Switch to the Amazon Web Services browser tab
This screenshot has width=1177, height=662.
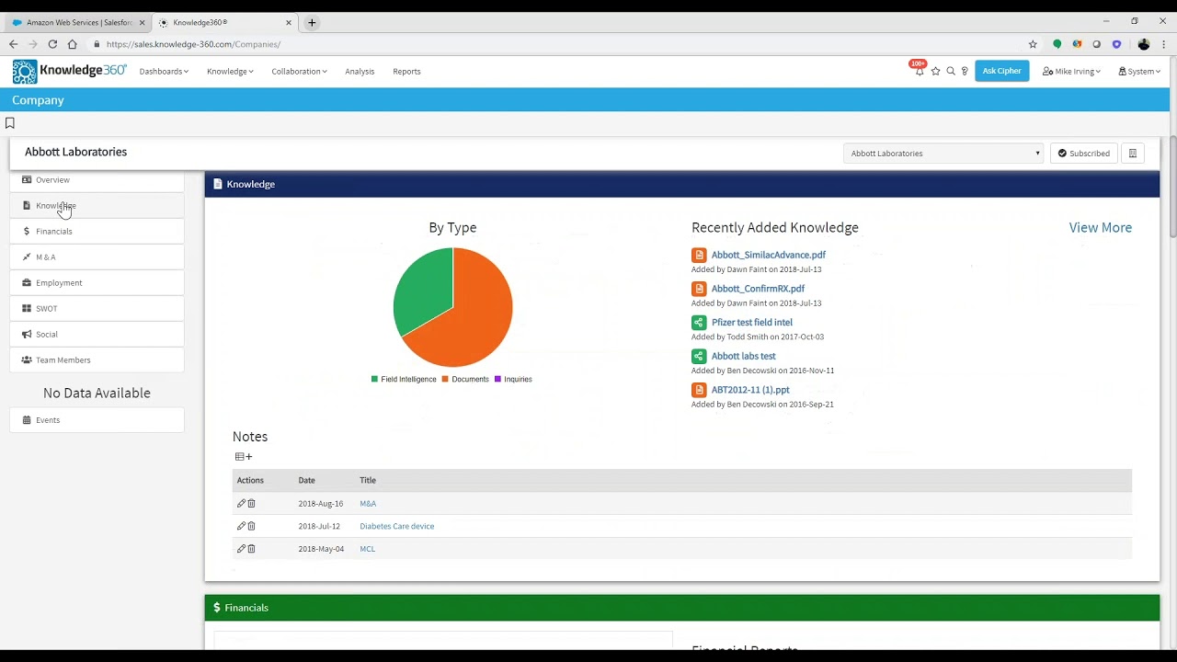point(78,22)
